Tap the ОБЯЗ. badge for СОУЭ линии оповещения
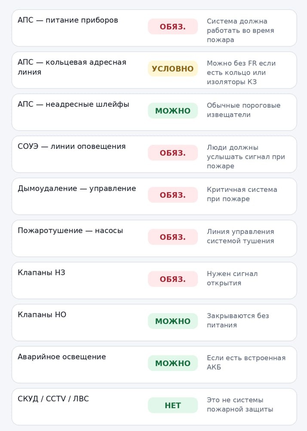 pos(173,153)
